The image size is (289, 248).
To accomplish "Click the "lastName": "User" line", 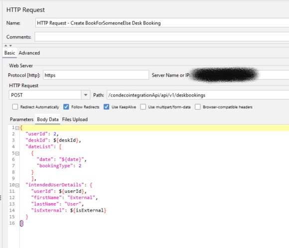I will click(57, 204).
